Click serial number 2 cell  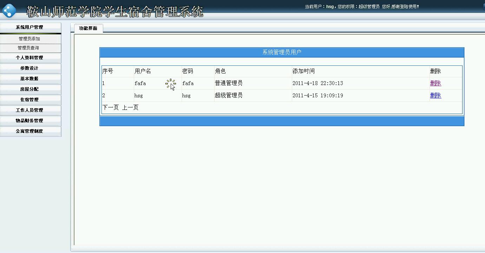click(104, 96)
